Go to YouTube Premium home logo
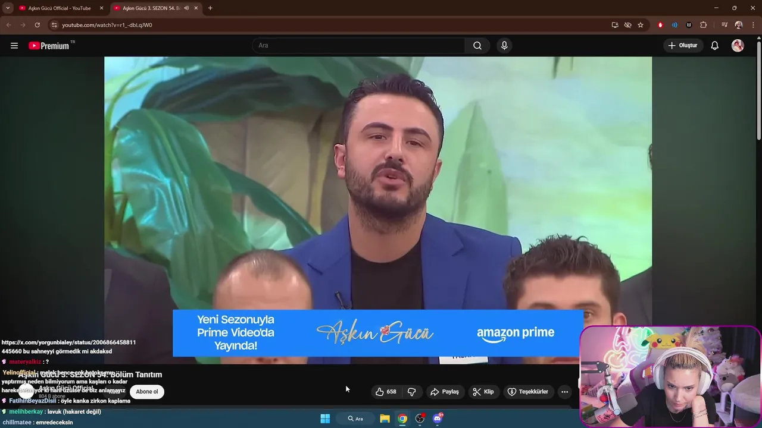Viewport: 762px width, 428px height. tap(49, 46)
